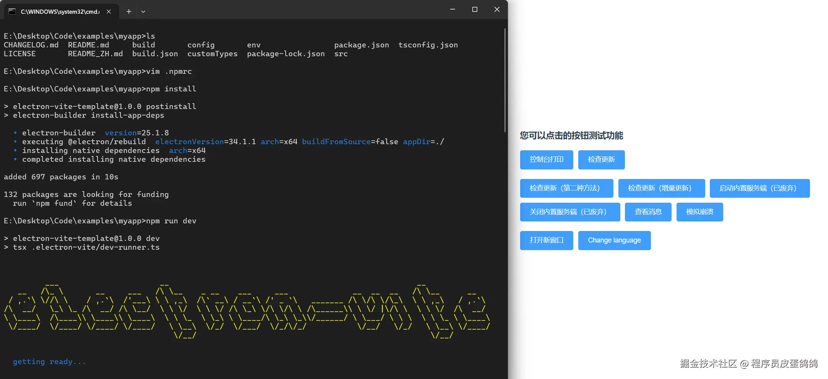Click '132 packages are looking for funding' line

(86, 194)
